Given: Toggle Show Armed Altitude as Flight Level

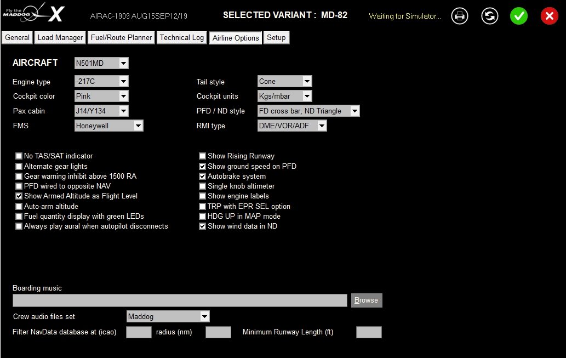Looking at the screenshot, I should 19,196.
